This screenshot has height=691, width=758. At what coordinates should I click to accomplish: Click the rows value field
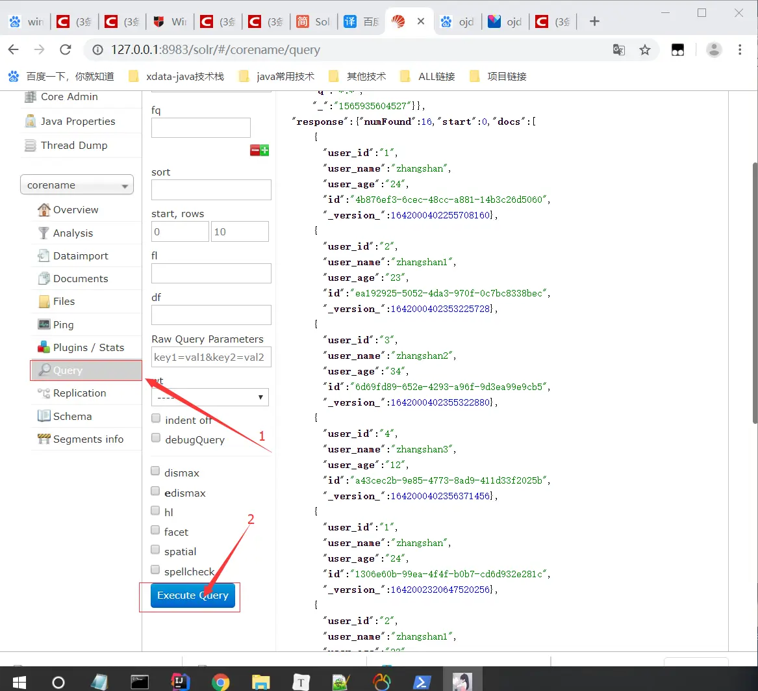[239, 231]
